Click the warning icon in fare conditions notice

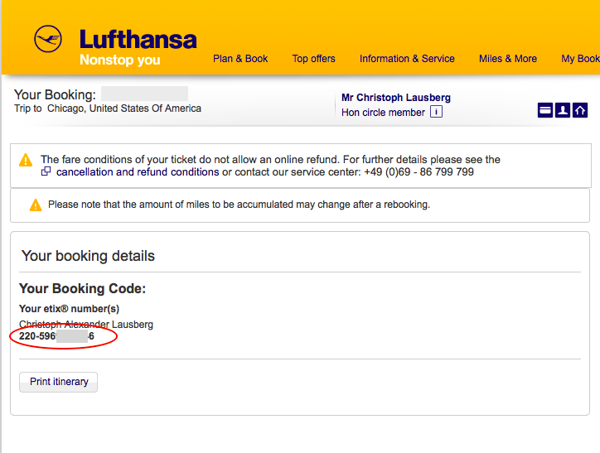point(26,160)
